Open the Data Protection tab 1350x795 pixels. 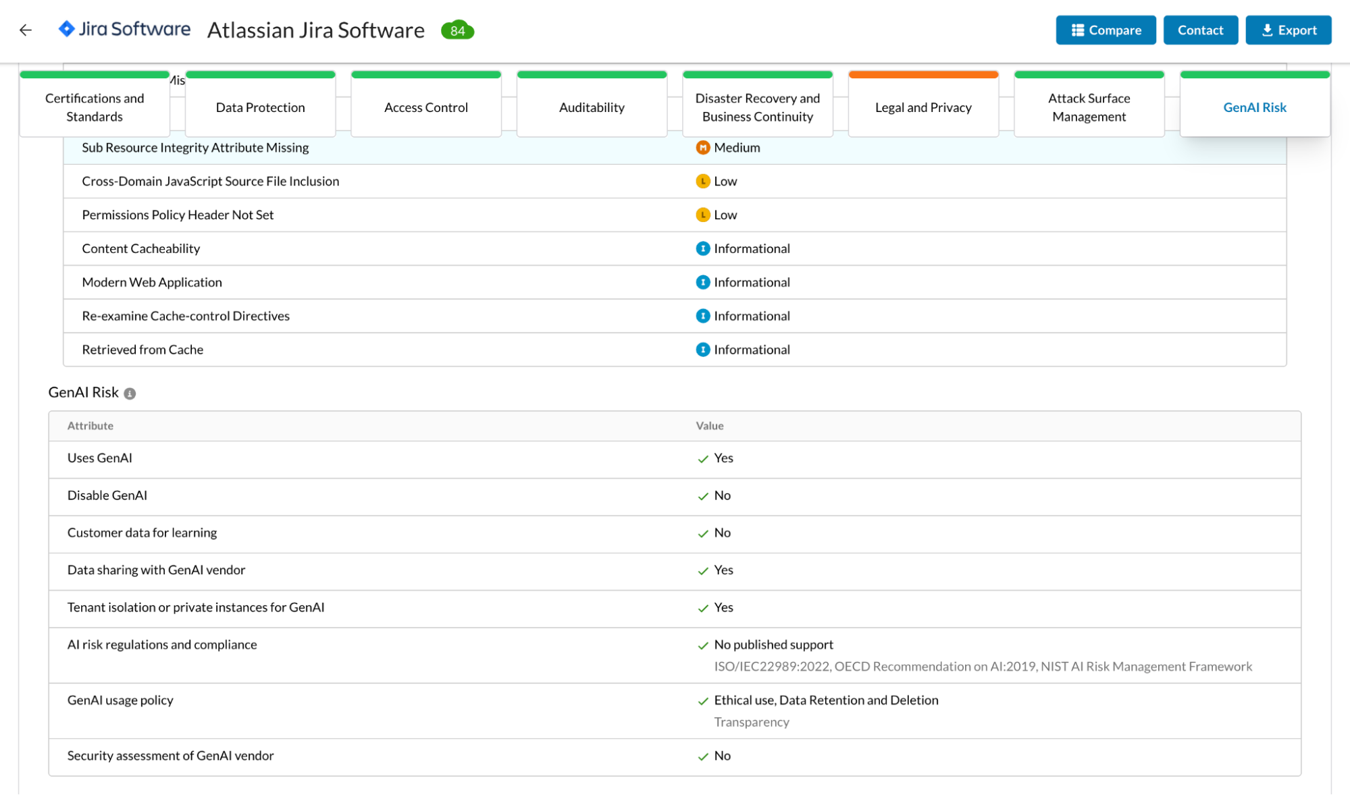click(x=261, y=105)
